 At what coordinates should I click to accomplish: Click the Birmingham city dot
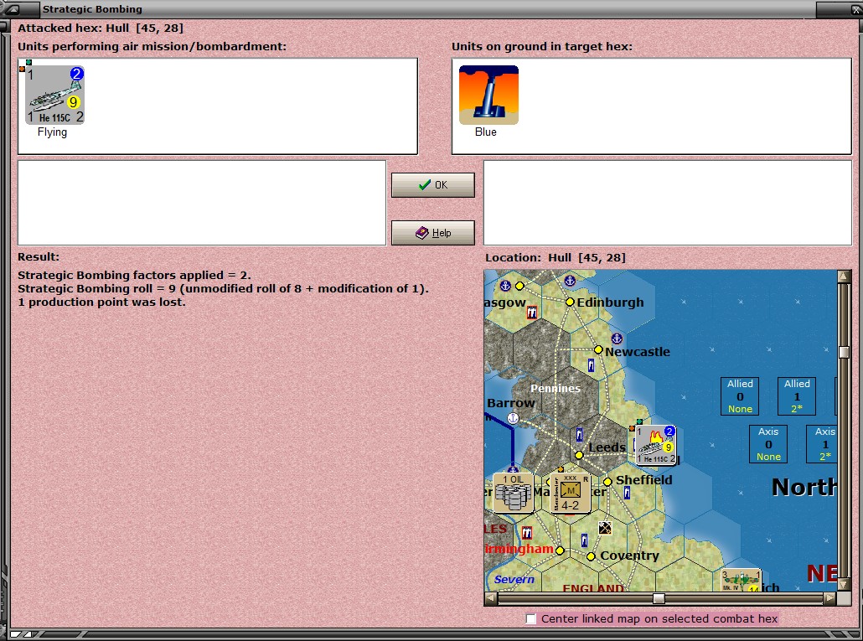[x=560, y=551]
